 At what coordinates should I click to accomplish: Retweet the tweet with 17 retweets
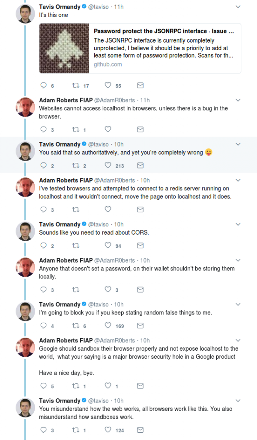pos(75,86)
